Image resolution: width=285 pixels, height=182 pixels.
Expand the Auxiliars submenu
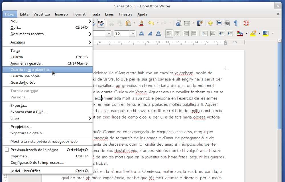pos(48,42)
